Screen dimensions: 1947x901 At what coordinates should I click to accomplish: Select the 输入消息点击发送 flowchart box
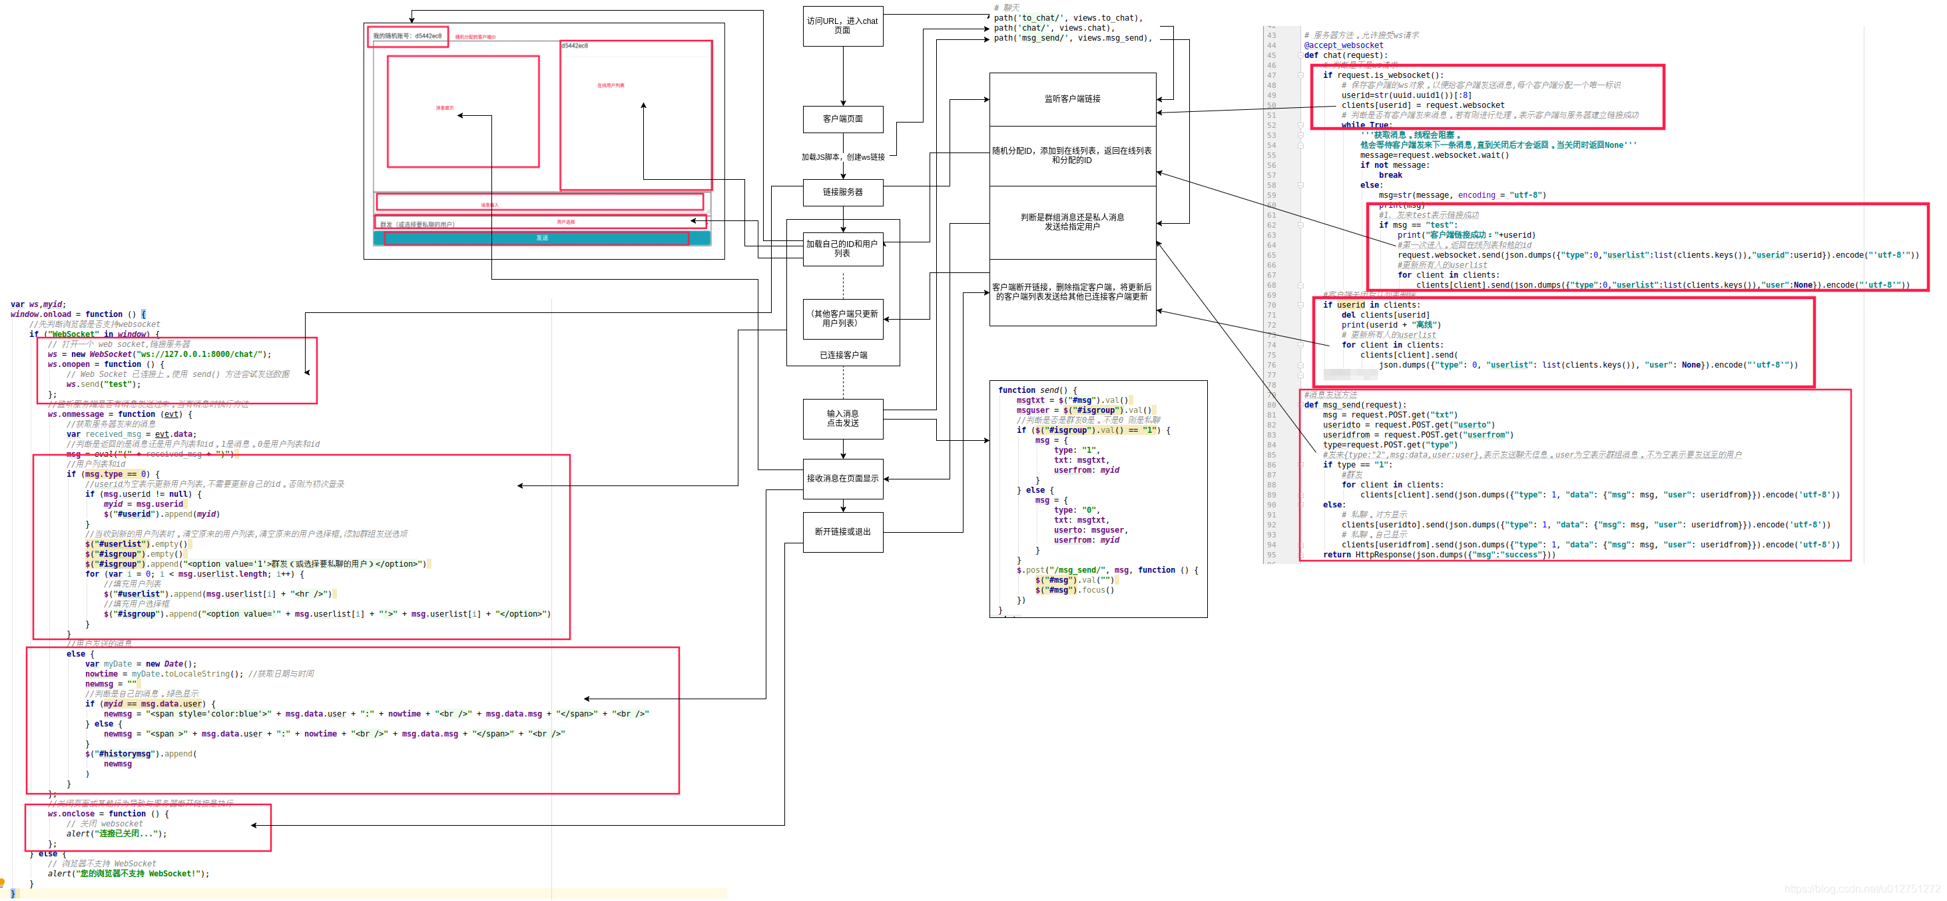pyautogui.click(x=843, y=419)
